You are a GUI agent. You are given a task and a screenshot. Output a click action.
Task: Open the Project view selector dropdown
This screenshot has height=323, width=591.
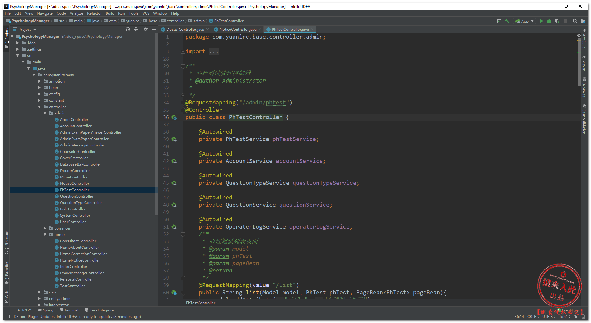(25, 29)
